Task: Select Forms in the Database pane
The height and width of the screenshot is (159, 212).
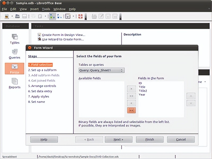Action: coord(15,69)
